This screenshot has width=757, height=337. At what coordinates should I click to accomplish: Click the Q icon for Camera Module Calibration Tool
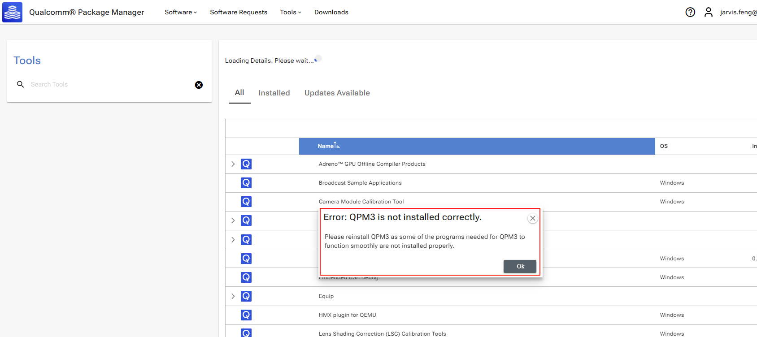click(246, 202)
